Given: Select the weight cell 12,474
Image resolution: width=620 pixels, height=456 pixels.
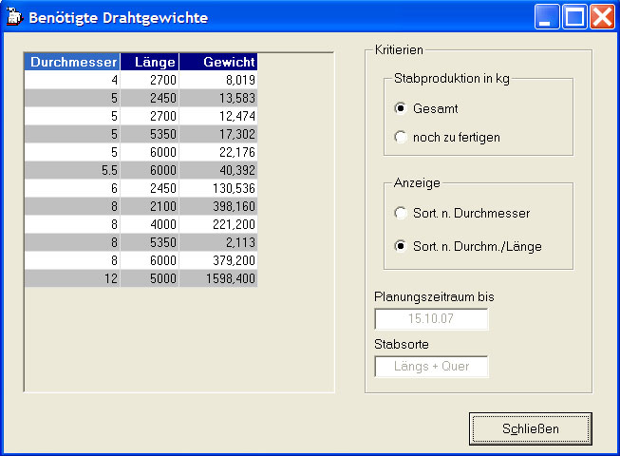Looking at the screenshot, I should [x=218, y=116].
